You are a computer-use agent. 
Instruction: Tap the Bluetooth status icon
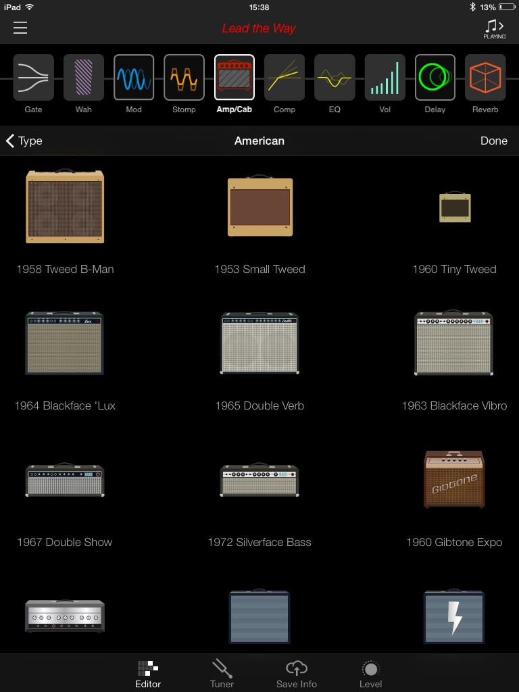(x=472, y=7)
